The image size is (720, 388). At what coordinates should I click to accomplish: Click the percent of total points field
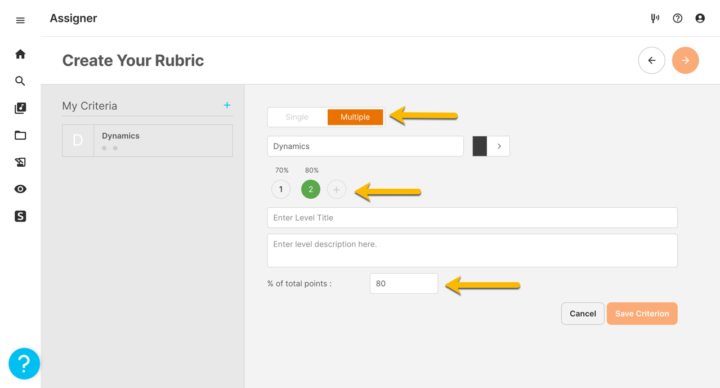pyautogui.click(x=404, y=284)
